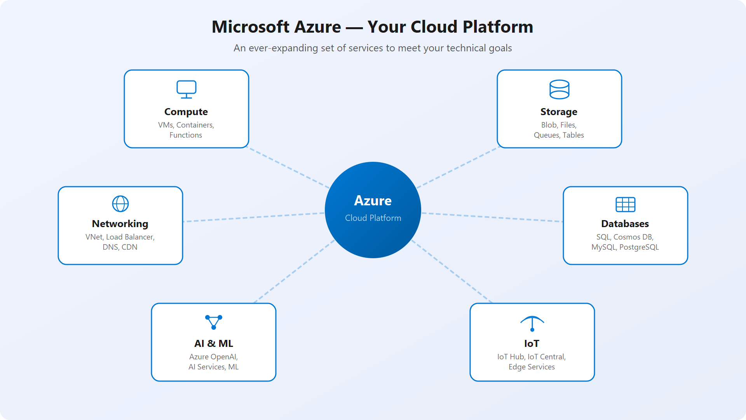This screenshot has width=746, height=420.
Task: Collapse the AI & ML card
Action: (x=213, y=342)
